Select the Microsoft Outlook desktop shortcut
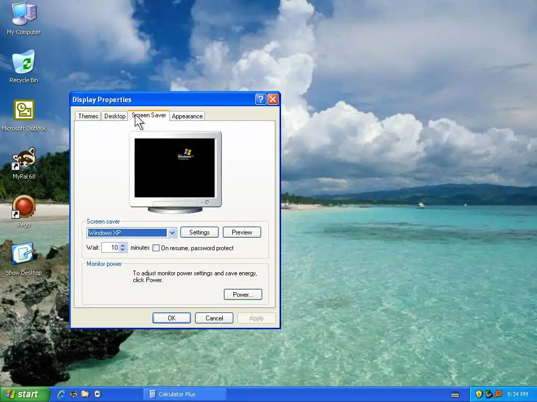Screen dimensions: 537x402 24,115
